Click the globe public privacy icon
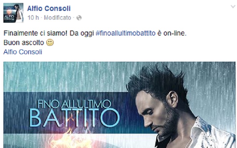Viewport: 237px width, 148px height. pyautogui.click(x=79, y=18)
